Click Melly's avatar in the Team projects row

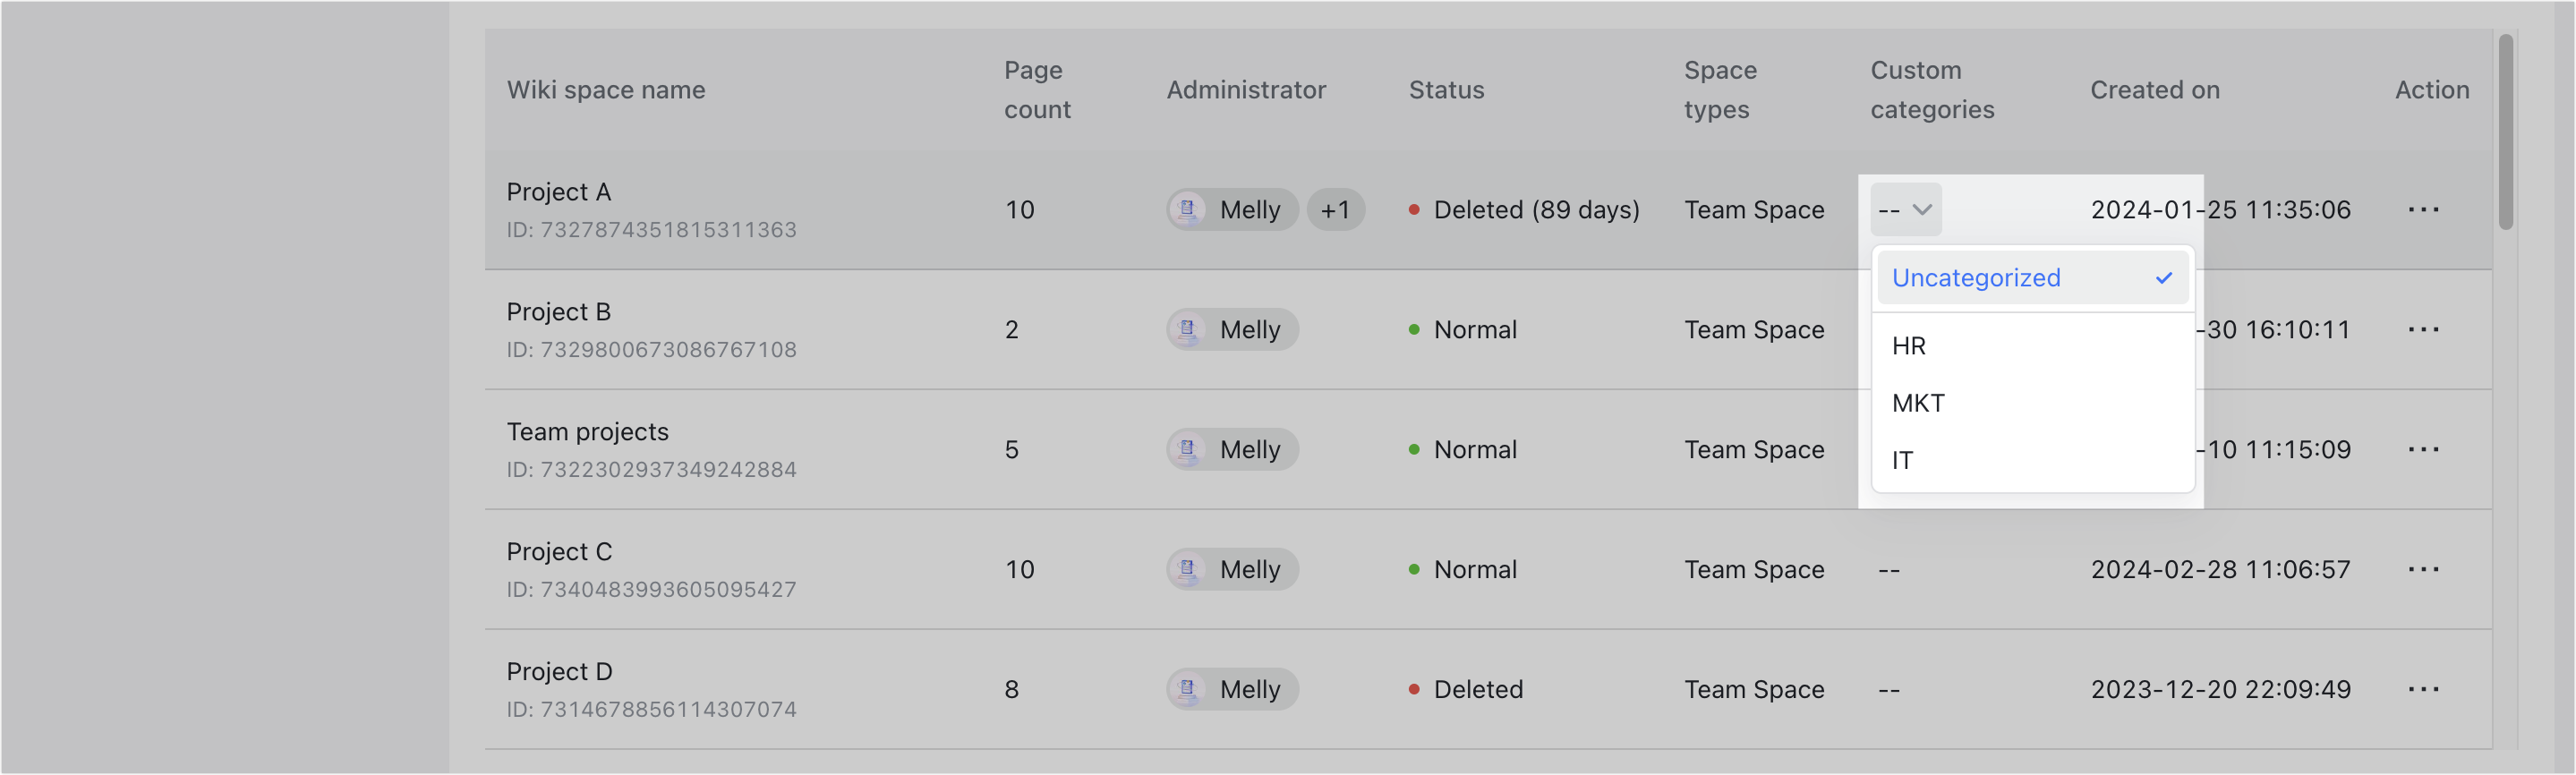1188,449
